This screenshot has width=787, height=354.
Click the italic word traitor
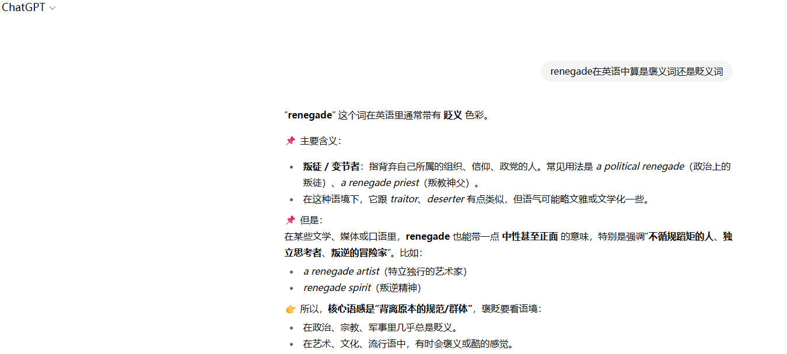(404, 199)
